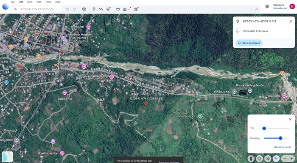The height and width of the screenshot is (163, 297).
Task: Click Ambrolauri Museum of Fine Arts marker
Action: (64, 38)
